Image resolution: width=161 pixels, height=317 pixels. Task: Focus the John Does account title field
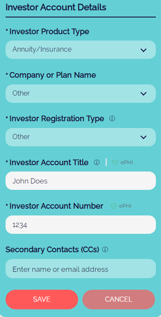click(x=81, y=181)
